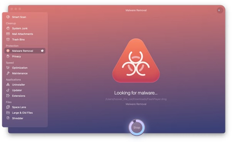The image size is (232, 142).
Task: Go to Updater section
Action: (25, 90)
